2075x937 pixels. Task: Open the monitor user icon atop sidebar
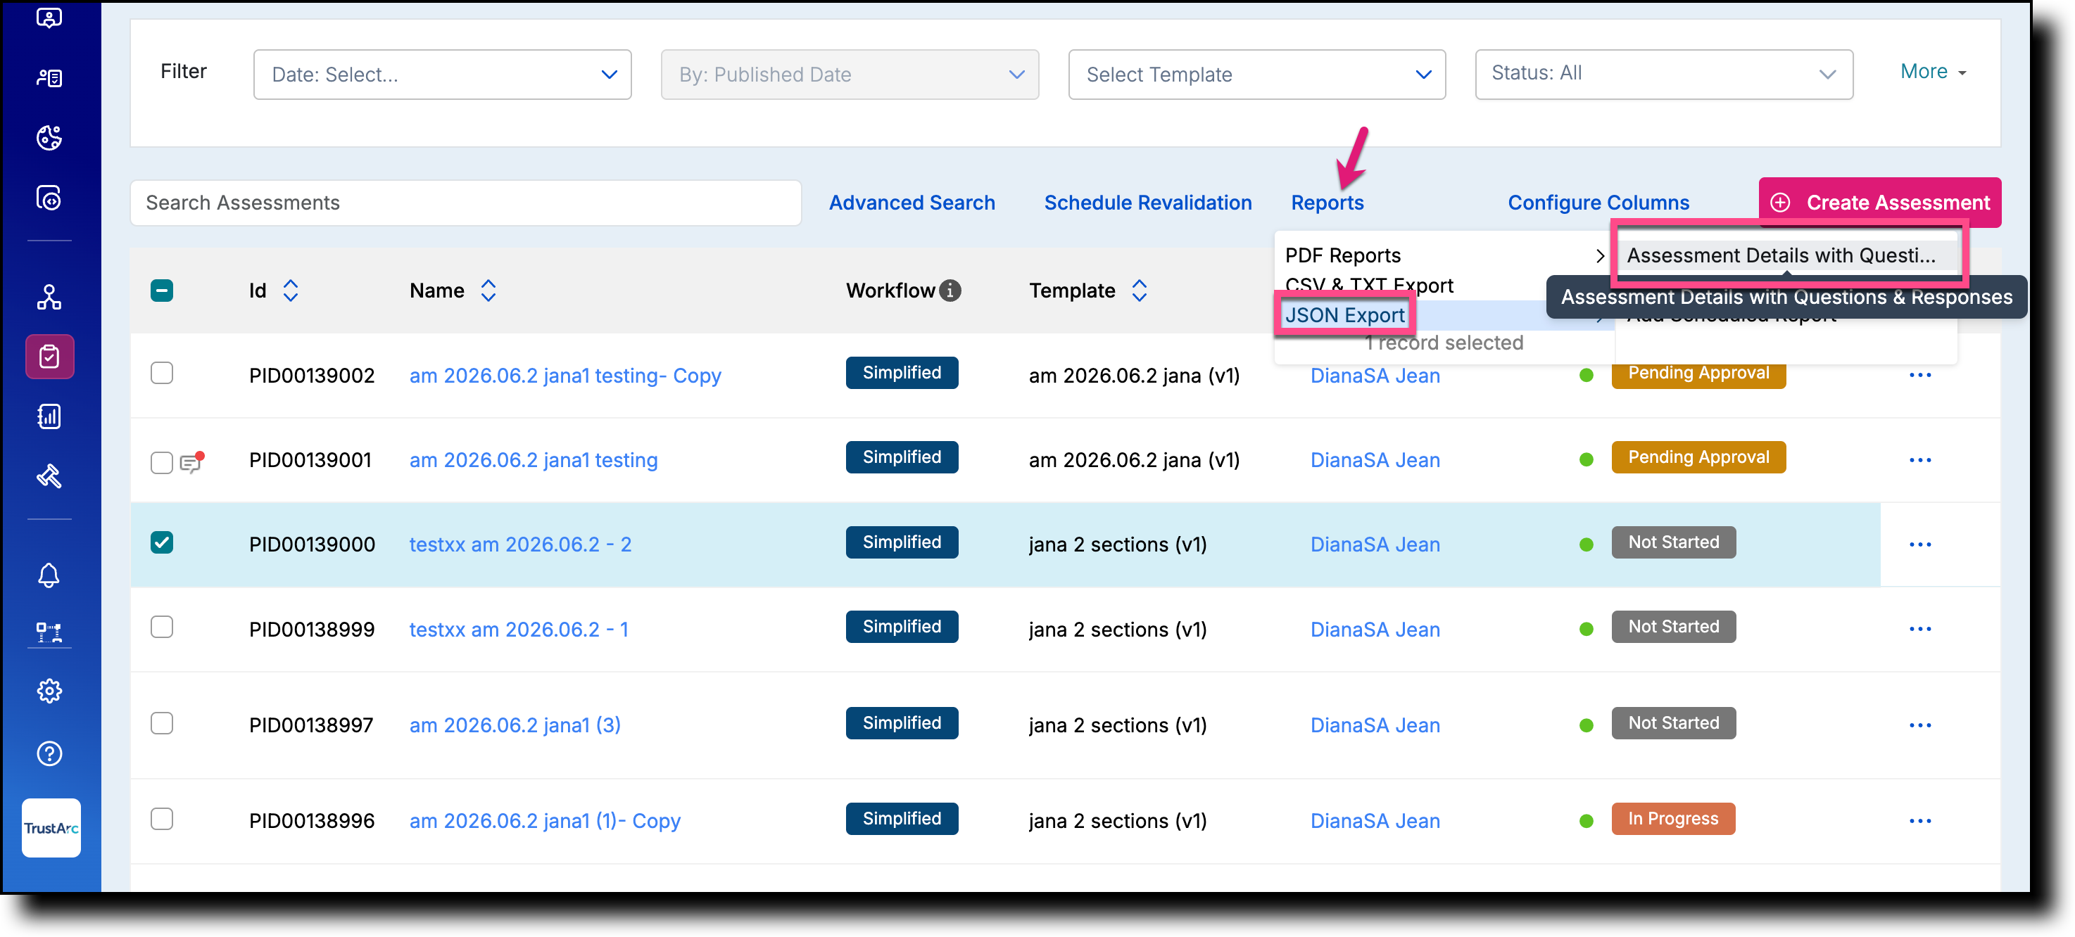(49, 18)
